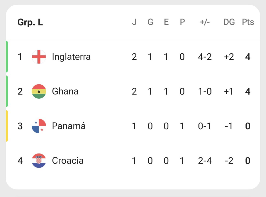
Task: Click the Ghana flag icon
Action: 39,91
